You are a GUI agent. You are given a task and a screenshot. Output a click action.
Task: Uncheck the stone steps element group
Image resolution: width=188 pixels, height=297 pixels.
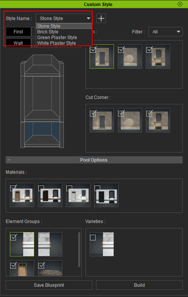[x=41, y=266]
